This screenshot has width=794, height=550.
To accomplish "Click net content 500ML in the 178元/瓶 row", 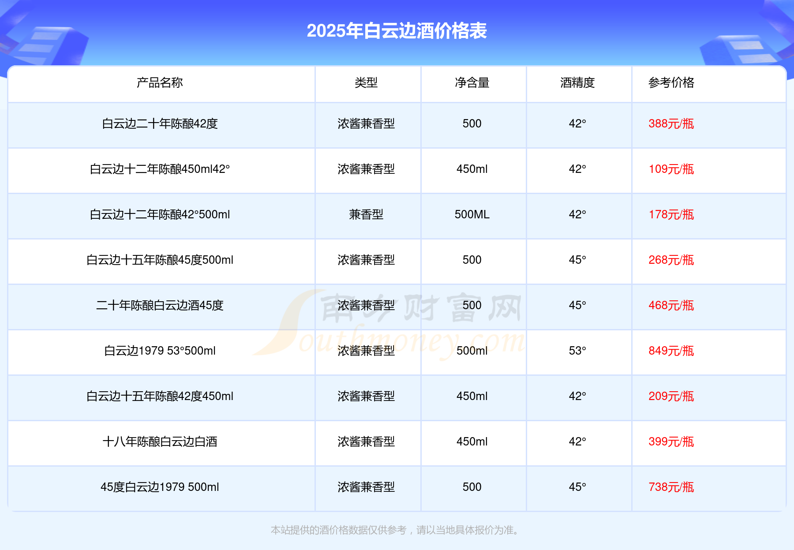I will (x=472, y=214).
